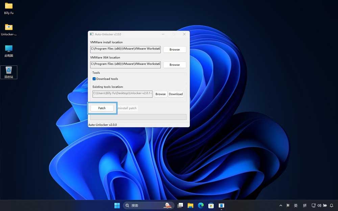The width and height of the screenshot is (338, 211).
Task: Browse for the existing tools location
Action: click(x=161, y=94)
